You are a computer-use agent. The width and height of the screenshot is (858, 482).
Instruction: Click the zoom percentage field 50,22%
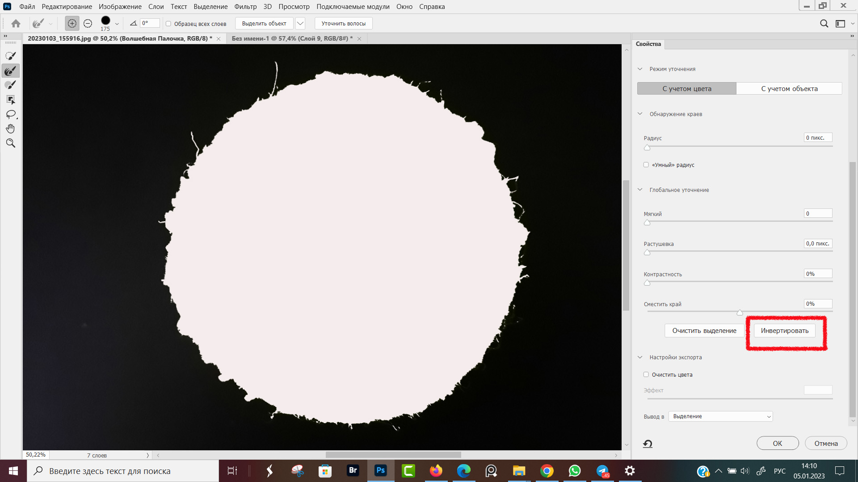tap(36, 455)
